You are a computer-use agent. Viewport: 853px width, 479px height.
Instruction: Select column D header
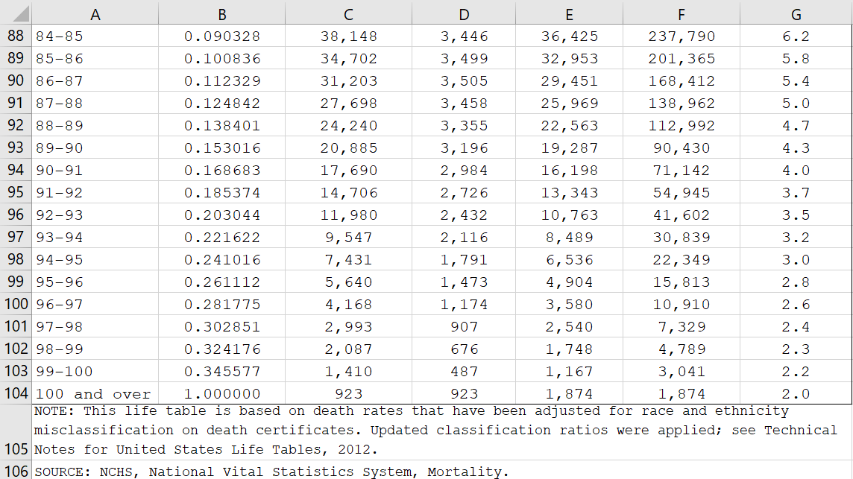click(464, 14)
